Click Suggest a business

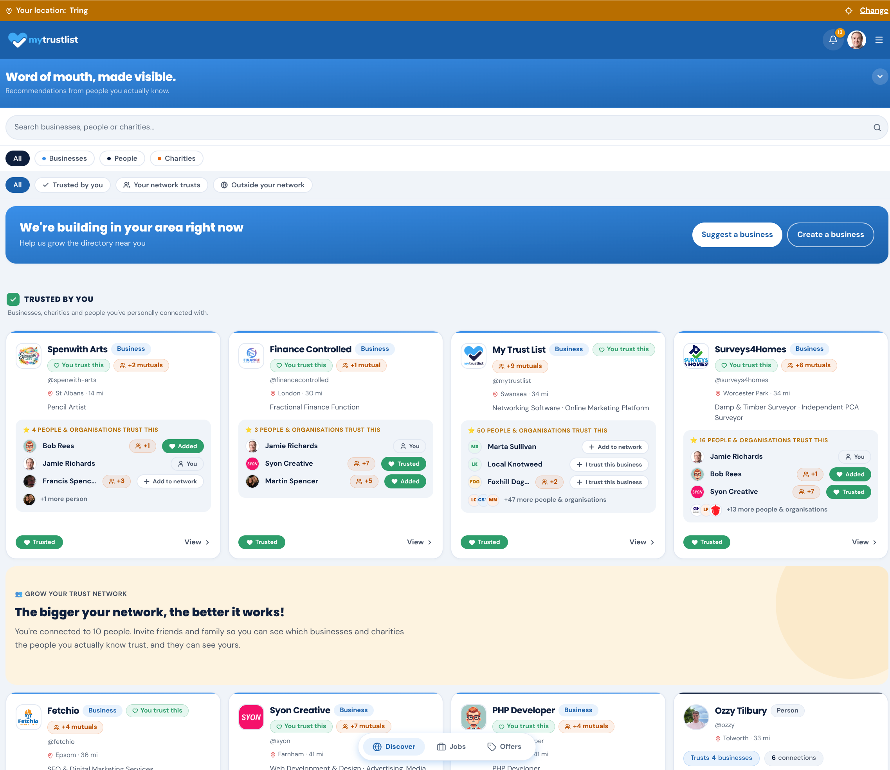737,235
